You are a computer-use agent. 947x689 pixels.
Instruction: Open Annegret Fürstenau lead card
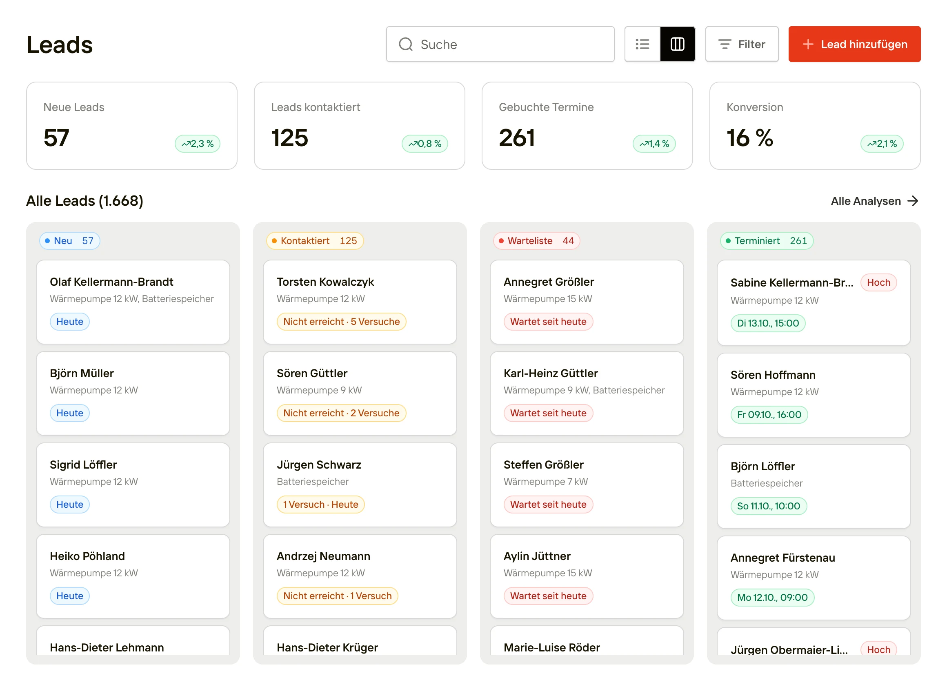click(814, 578)
